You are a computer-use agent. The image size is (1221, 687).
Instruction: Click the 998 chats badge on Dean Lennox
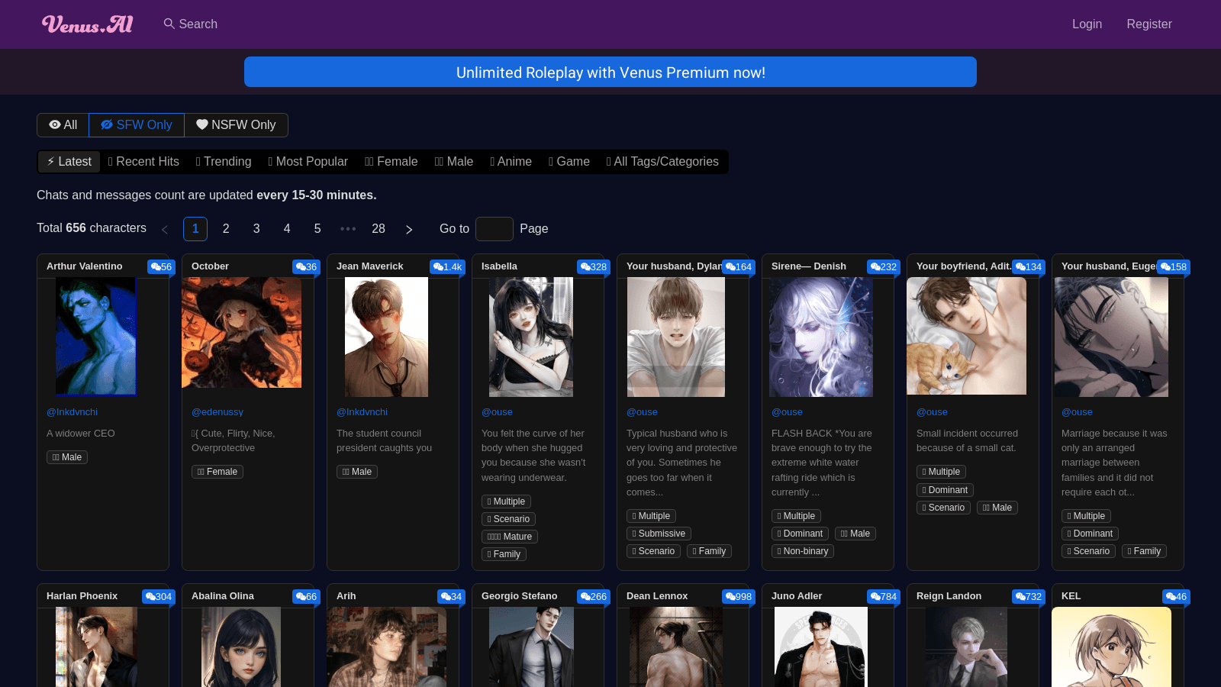(739, 597)
